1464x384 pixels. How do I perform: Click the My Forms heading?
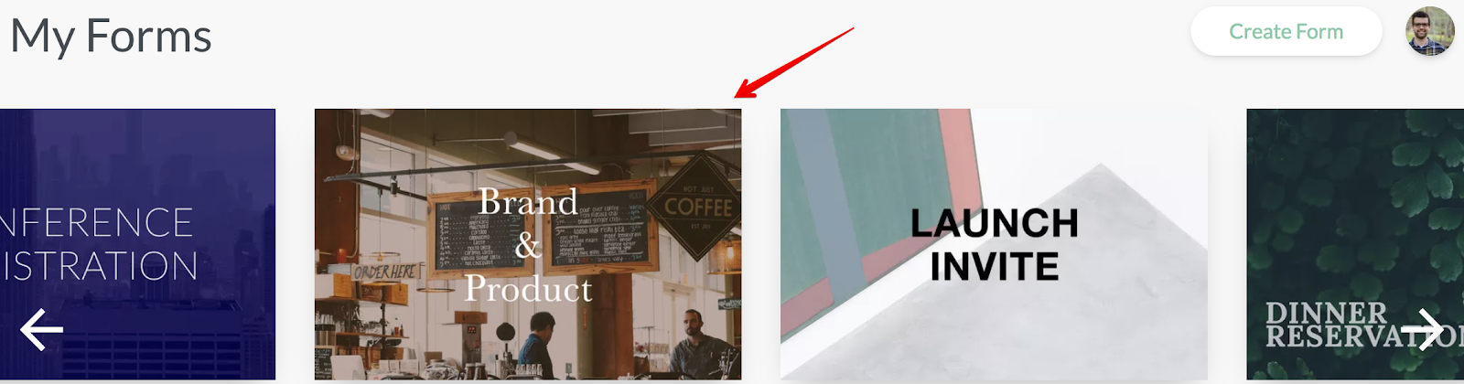pyautogui.click(x=112, y=37)
